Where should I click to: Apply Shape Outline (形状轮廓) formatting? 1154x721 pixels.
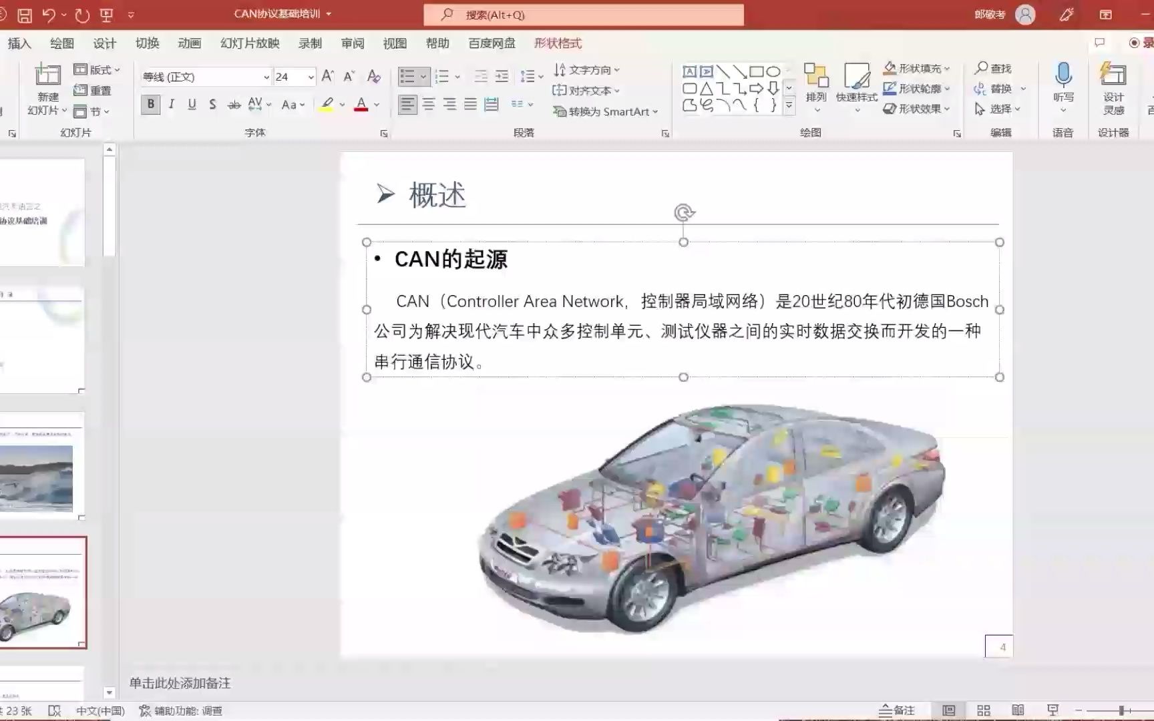point(920,87)
